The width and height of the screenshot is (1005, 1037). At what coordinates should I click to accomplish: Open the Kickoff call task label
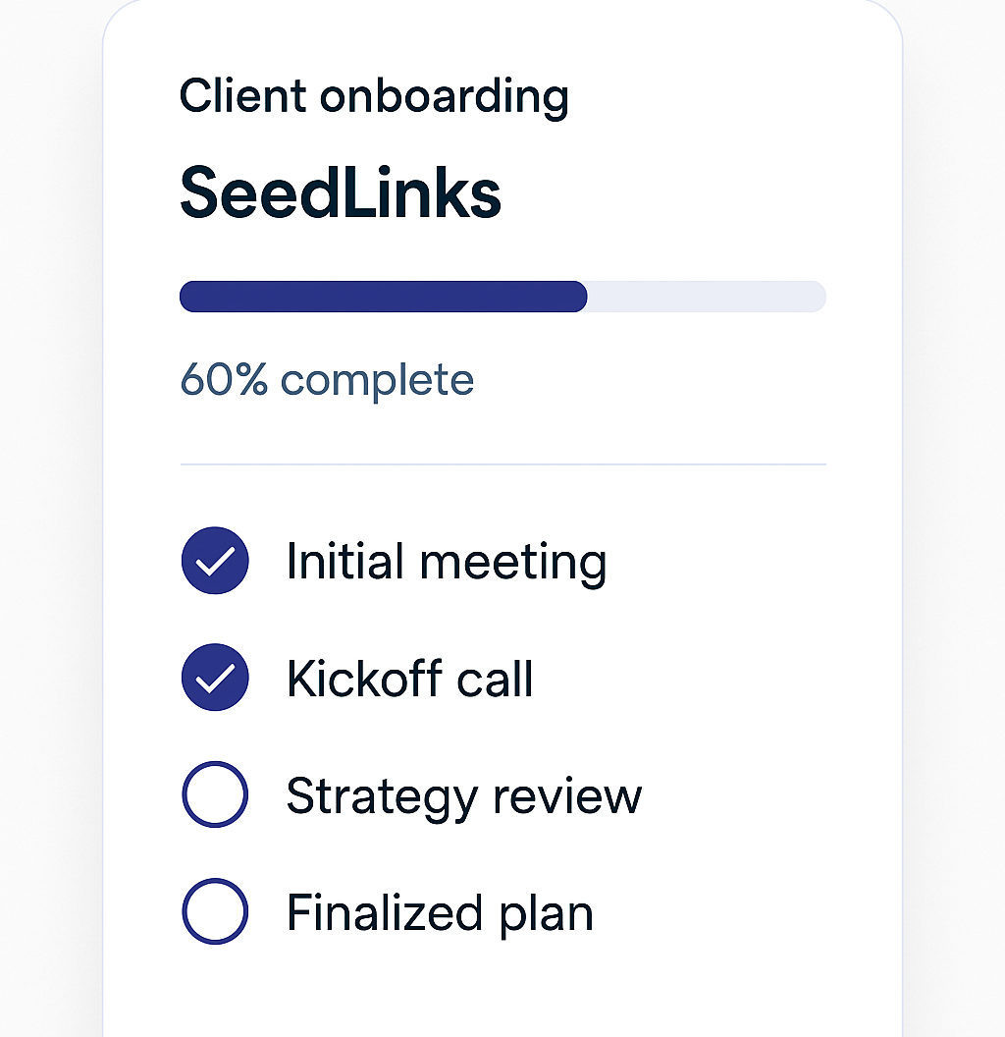point(409,679)
